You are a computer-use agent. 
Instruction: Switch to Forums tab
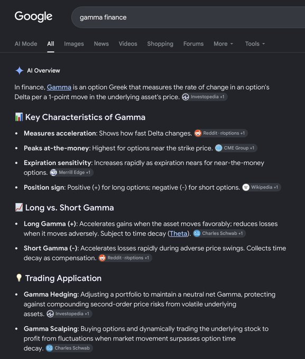193,44
